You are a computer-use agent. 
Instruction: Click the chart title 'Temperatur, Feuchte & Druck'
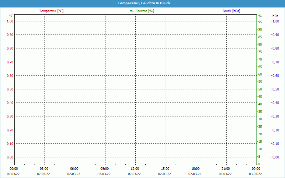[x=144, y=3]
